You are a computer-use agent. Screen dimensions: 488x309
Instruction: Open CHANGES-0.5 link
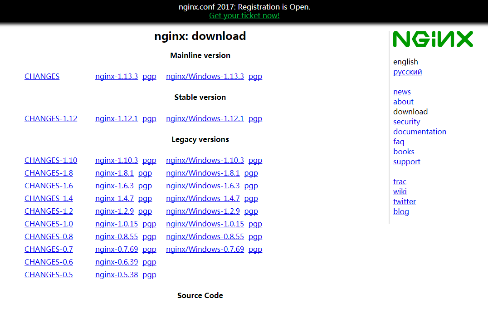(x=49, y=275)
